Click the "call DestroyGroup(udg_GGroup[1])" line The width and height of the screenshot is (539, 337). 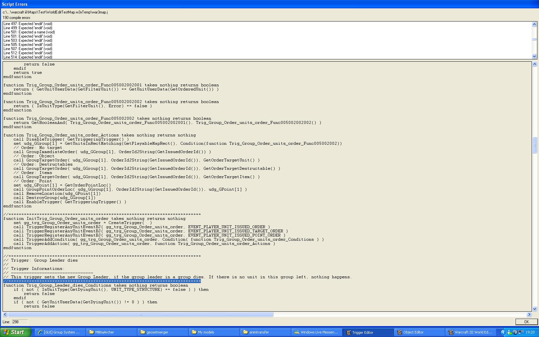tap(55, 198)
